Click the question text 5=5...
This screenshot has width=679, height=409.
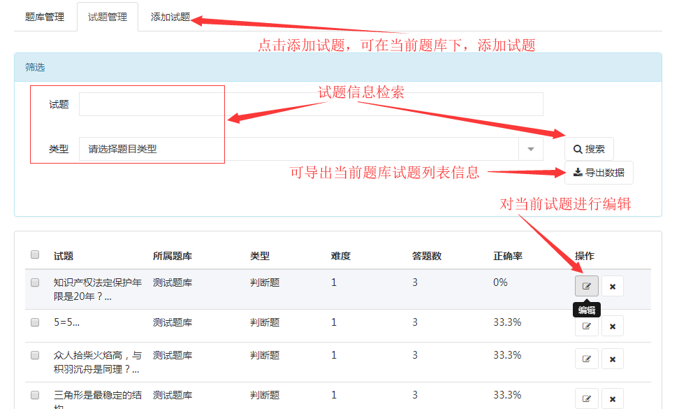[66, 322]
